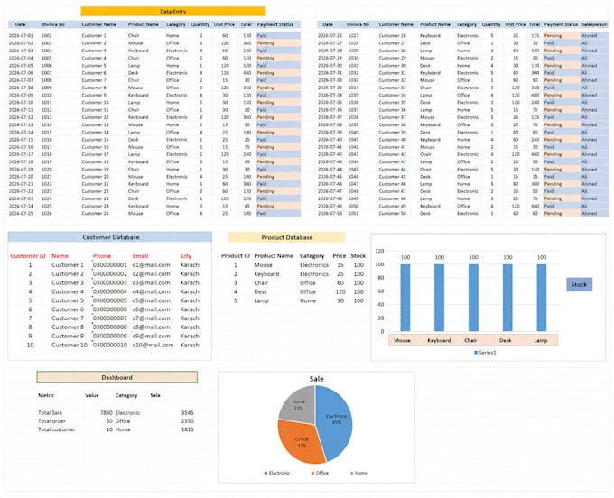Select the Keyboard row in Product Database

[293, 274]
